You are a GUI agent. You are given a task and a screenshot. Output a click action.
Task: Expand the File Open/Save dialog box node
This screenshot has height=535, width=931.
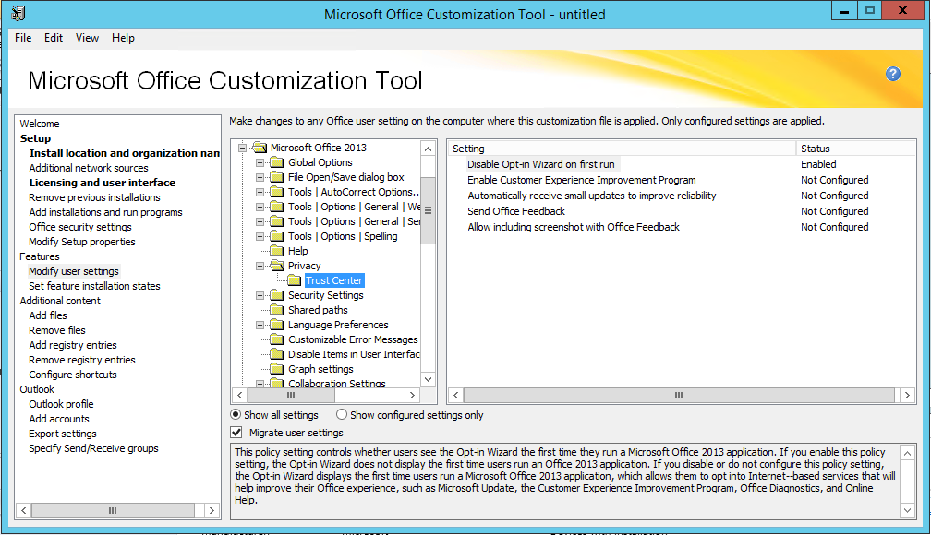[260, 177]
